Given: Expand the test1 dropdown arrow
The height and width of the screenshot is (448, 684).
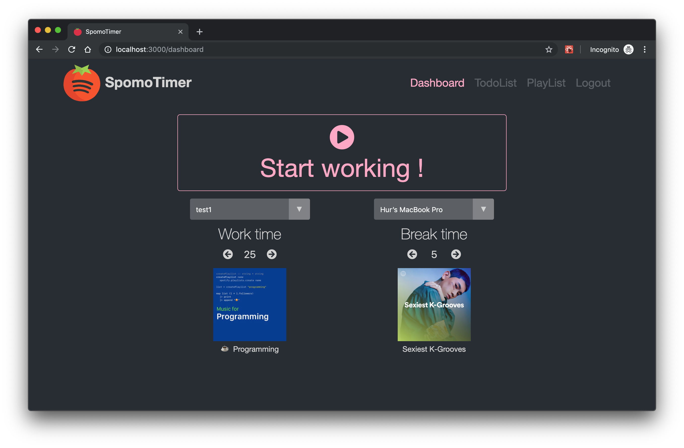Looking at the screenshot, I should 299,209.
